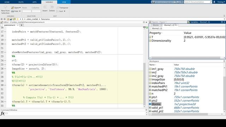Click in the Command Window prompt

tap(75, 113)
